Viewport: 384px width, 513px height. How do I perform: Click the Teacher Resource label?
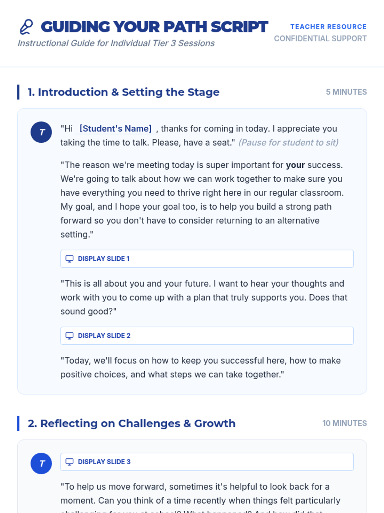[328, 27]
